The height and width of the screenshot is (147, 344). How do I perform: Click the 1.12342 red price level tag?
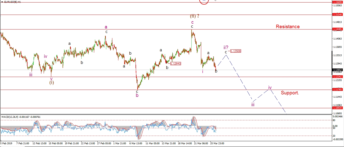(338, 77)
